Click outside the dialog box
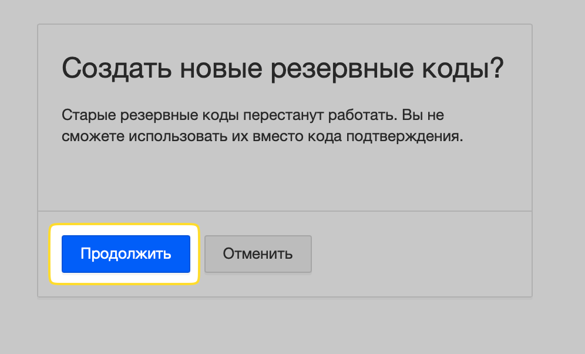This screenshot has width=585, height=354. (294, 329)
